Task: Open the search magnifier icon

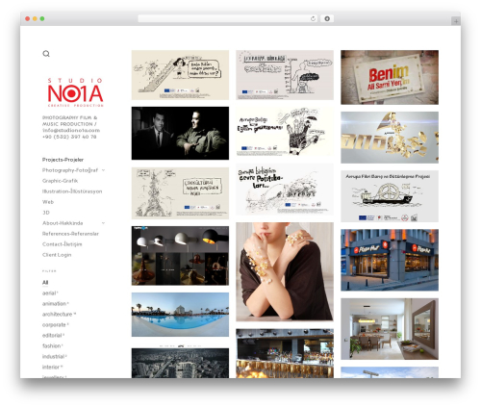Action: click(x=46, y=54)
